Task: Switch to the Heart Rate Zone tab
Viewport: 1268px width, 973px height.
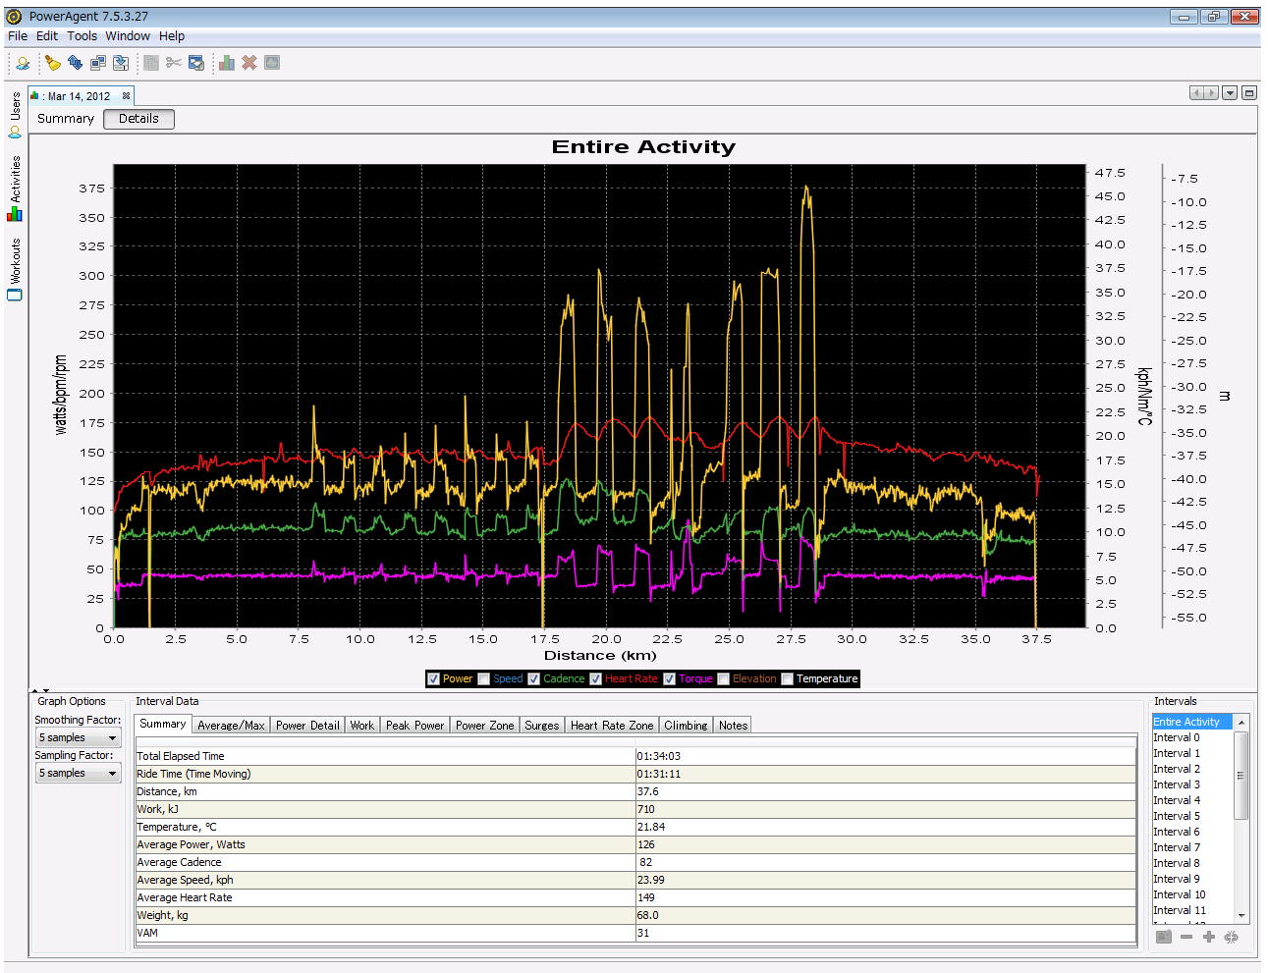Action: pyautogui.click(x=612, y=726)
